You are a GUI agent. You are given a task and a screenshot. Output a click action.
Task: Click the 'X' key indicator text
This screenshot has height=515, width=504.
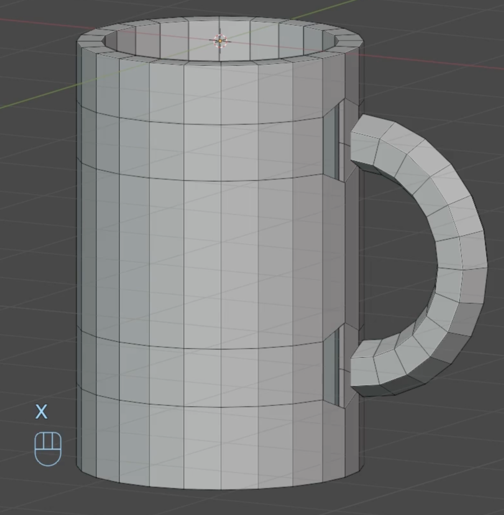click(41, 412)
